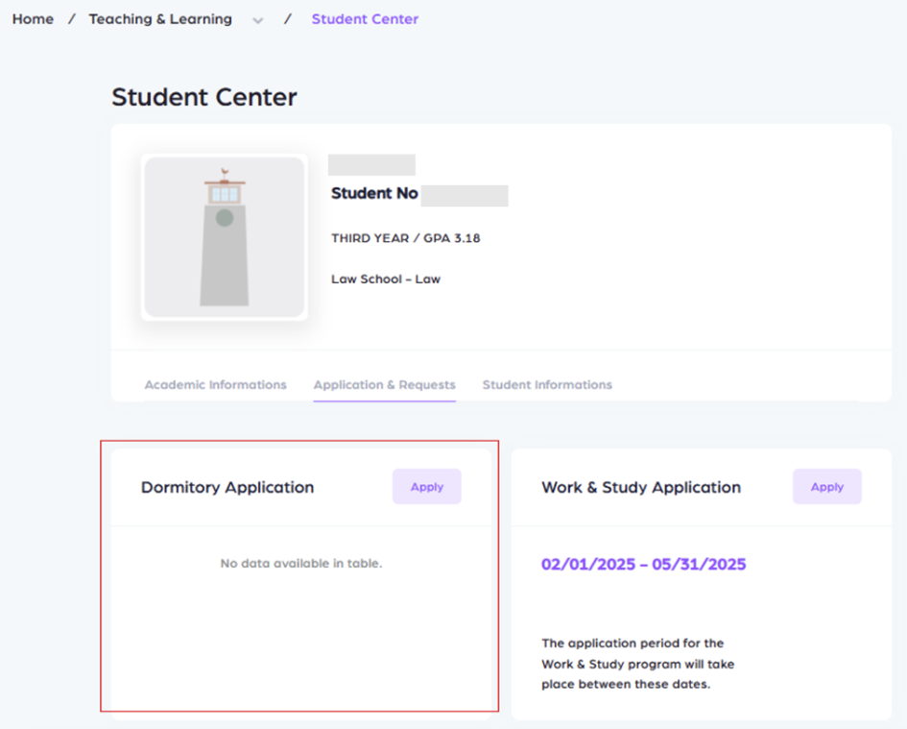
Task: Select the Work & Study Application heading
Action: (641, 487)
